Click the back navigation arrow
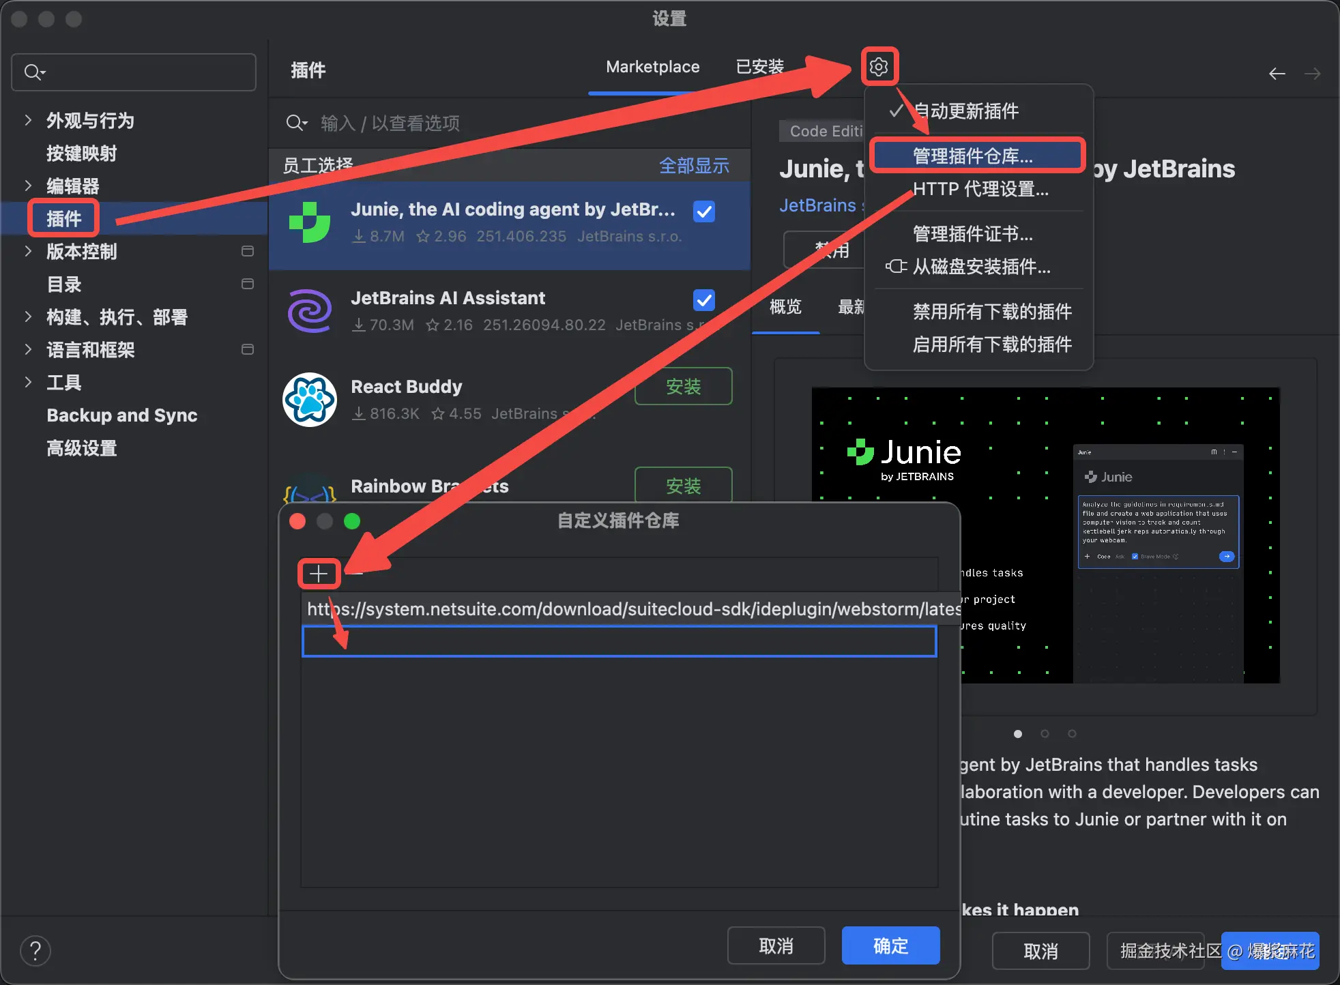This screenshot has height=985, width=1340. (x=1277, y=74)
